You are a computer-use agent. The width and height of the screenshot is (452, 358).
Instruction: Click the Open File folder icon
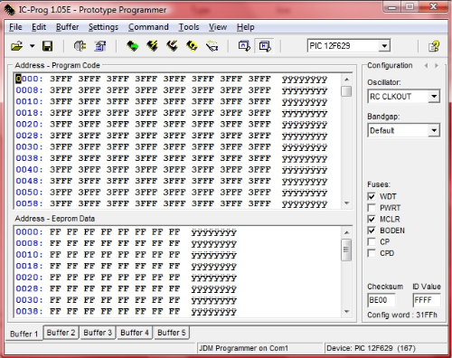click(17, 46)
